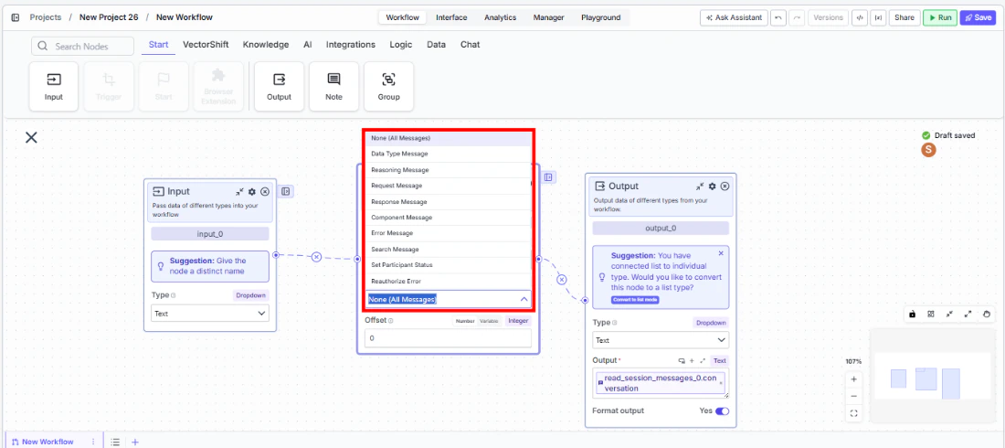Screen dimensions: 1005x448
Task: Collapse the Input node with the shrink icon
Action: coord(239,191)
